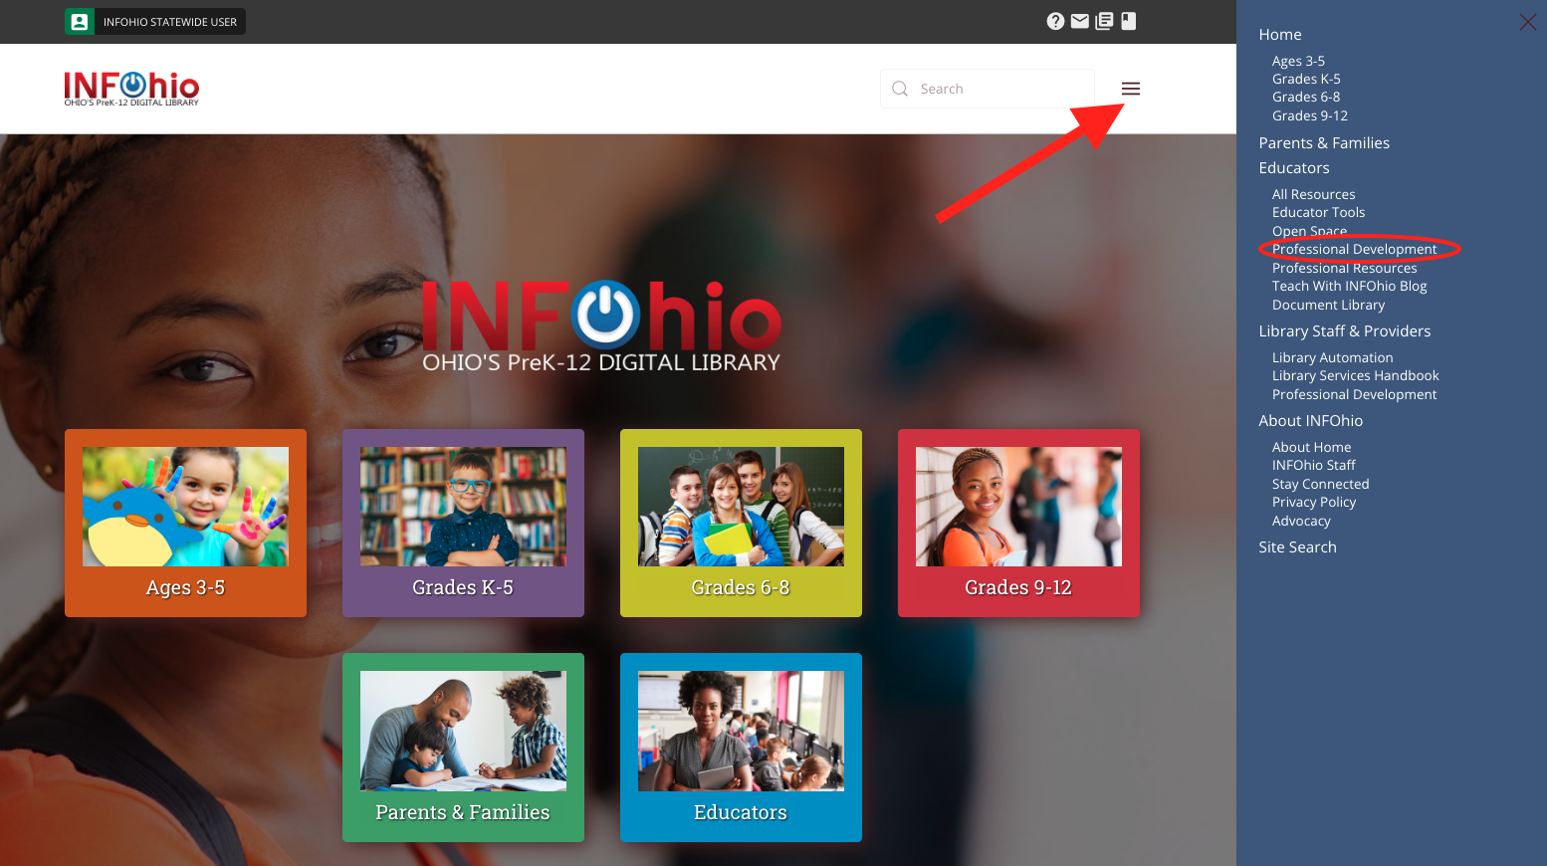This screenshot has width=1547, height=866.
Task: Select Grades K-5 in the side menu
Action: click(x=1306, y=79)
